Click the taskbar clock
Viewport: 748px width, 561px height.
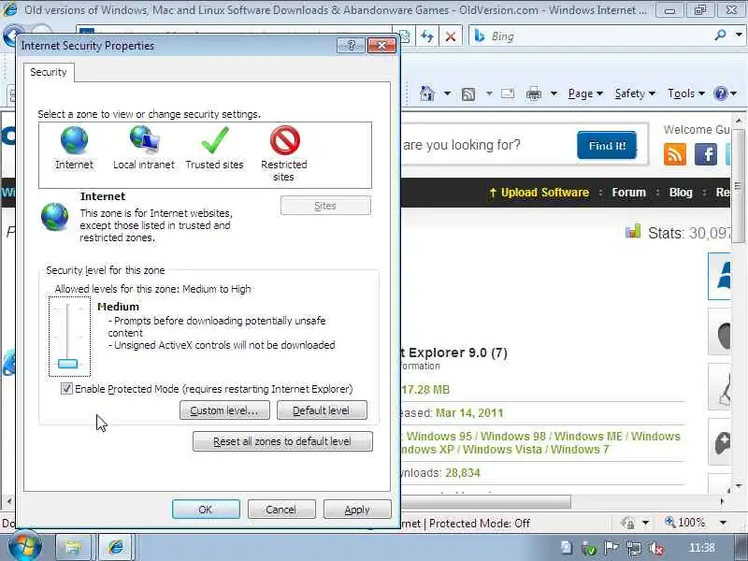tap(702, 548)
